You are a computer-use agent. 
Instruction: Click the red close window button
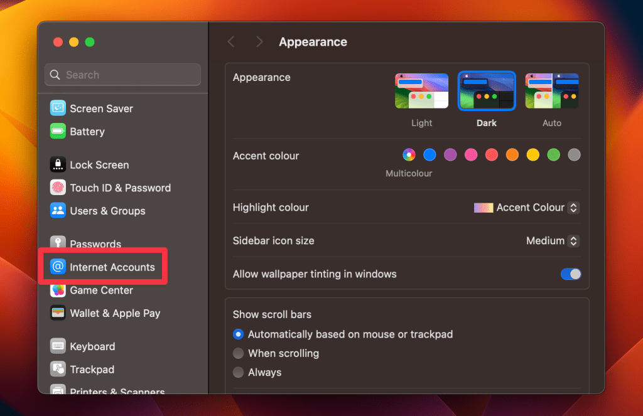coord(58,42)
